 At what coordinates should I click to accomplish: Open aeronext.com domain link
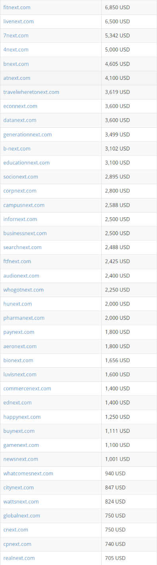click(20, 346)
